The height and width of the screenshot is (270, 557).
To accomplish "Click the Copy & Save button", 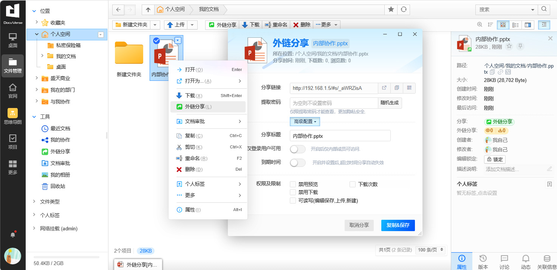I will 398,225.
